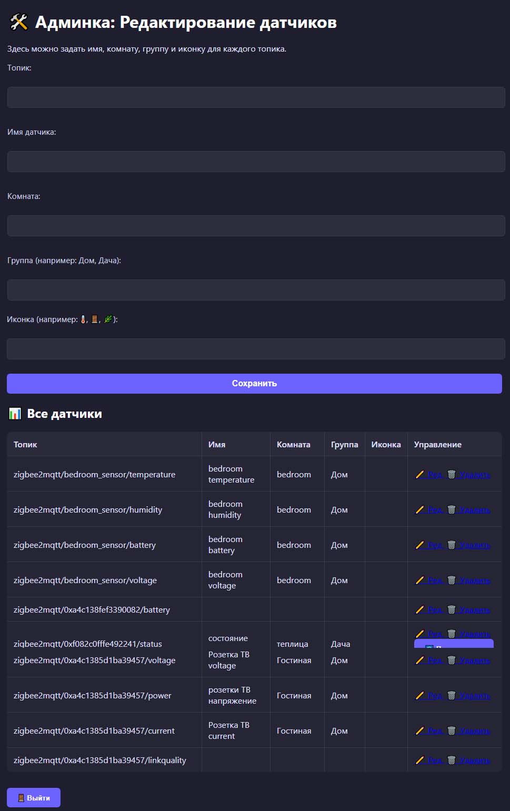
Task: Click the Выйти button at the bottom
Action: click(x=33, y=797)
